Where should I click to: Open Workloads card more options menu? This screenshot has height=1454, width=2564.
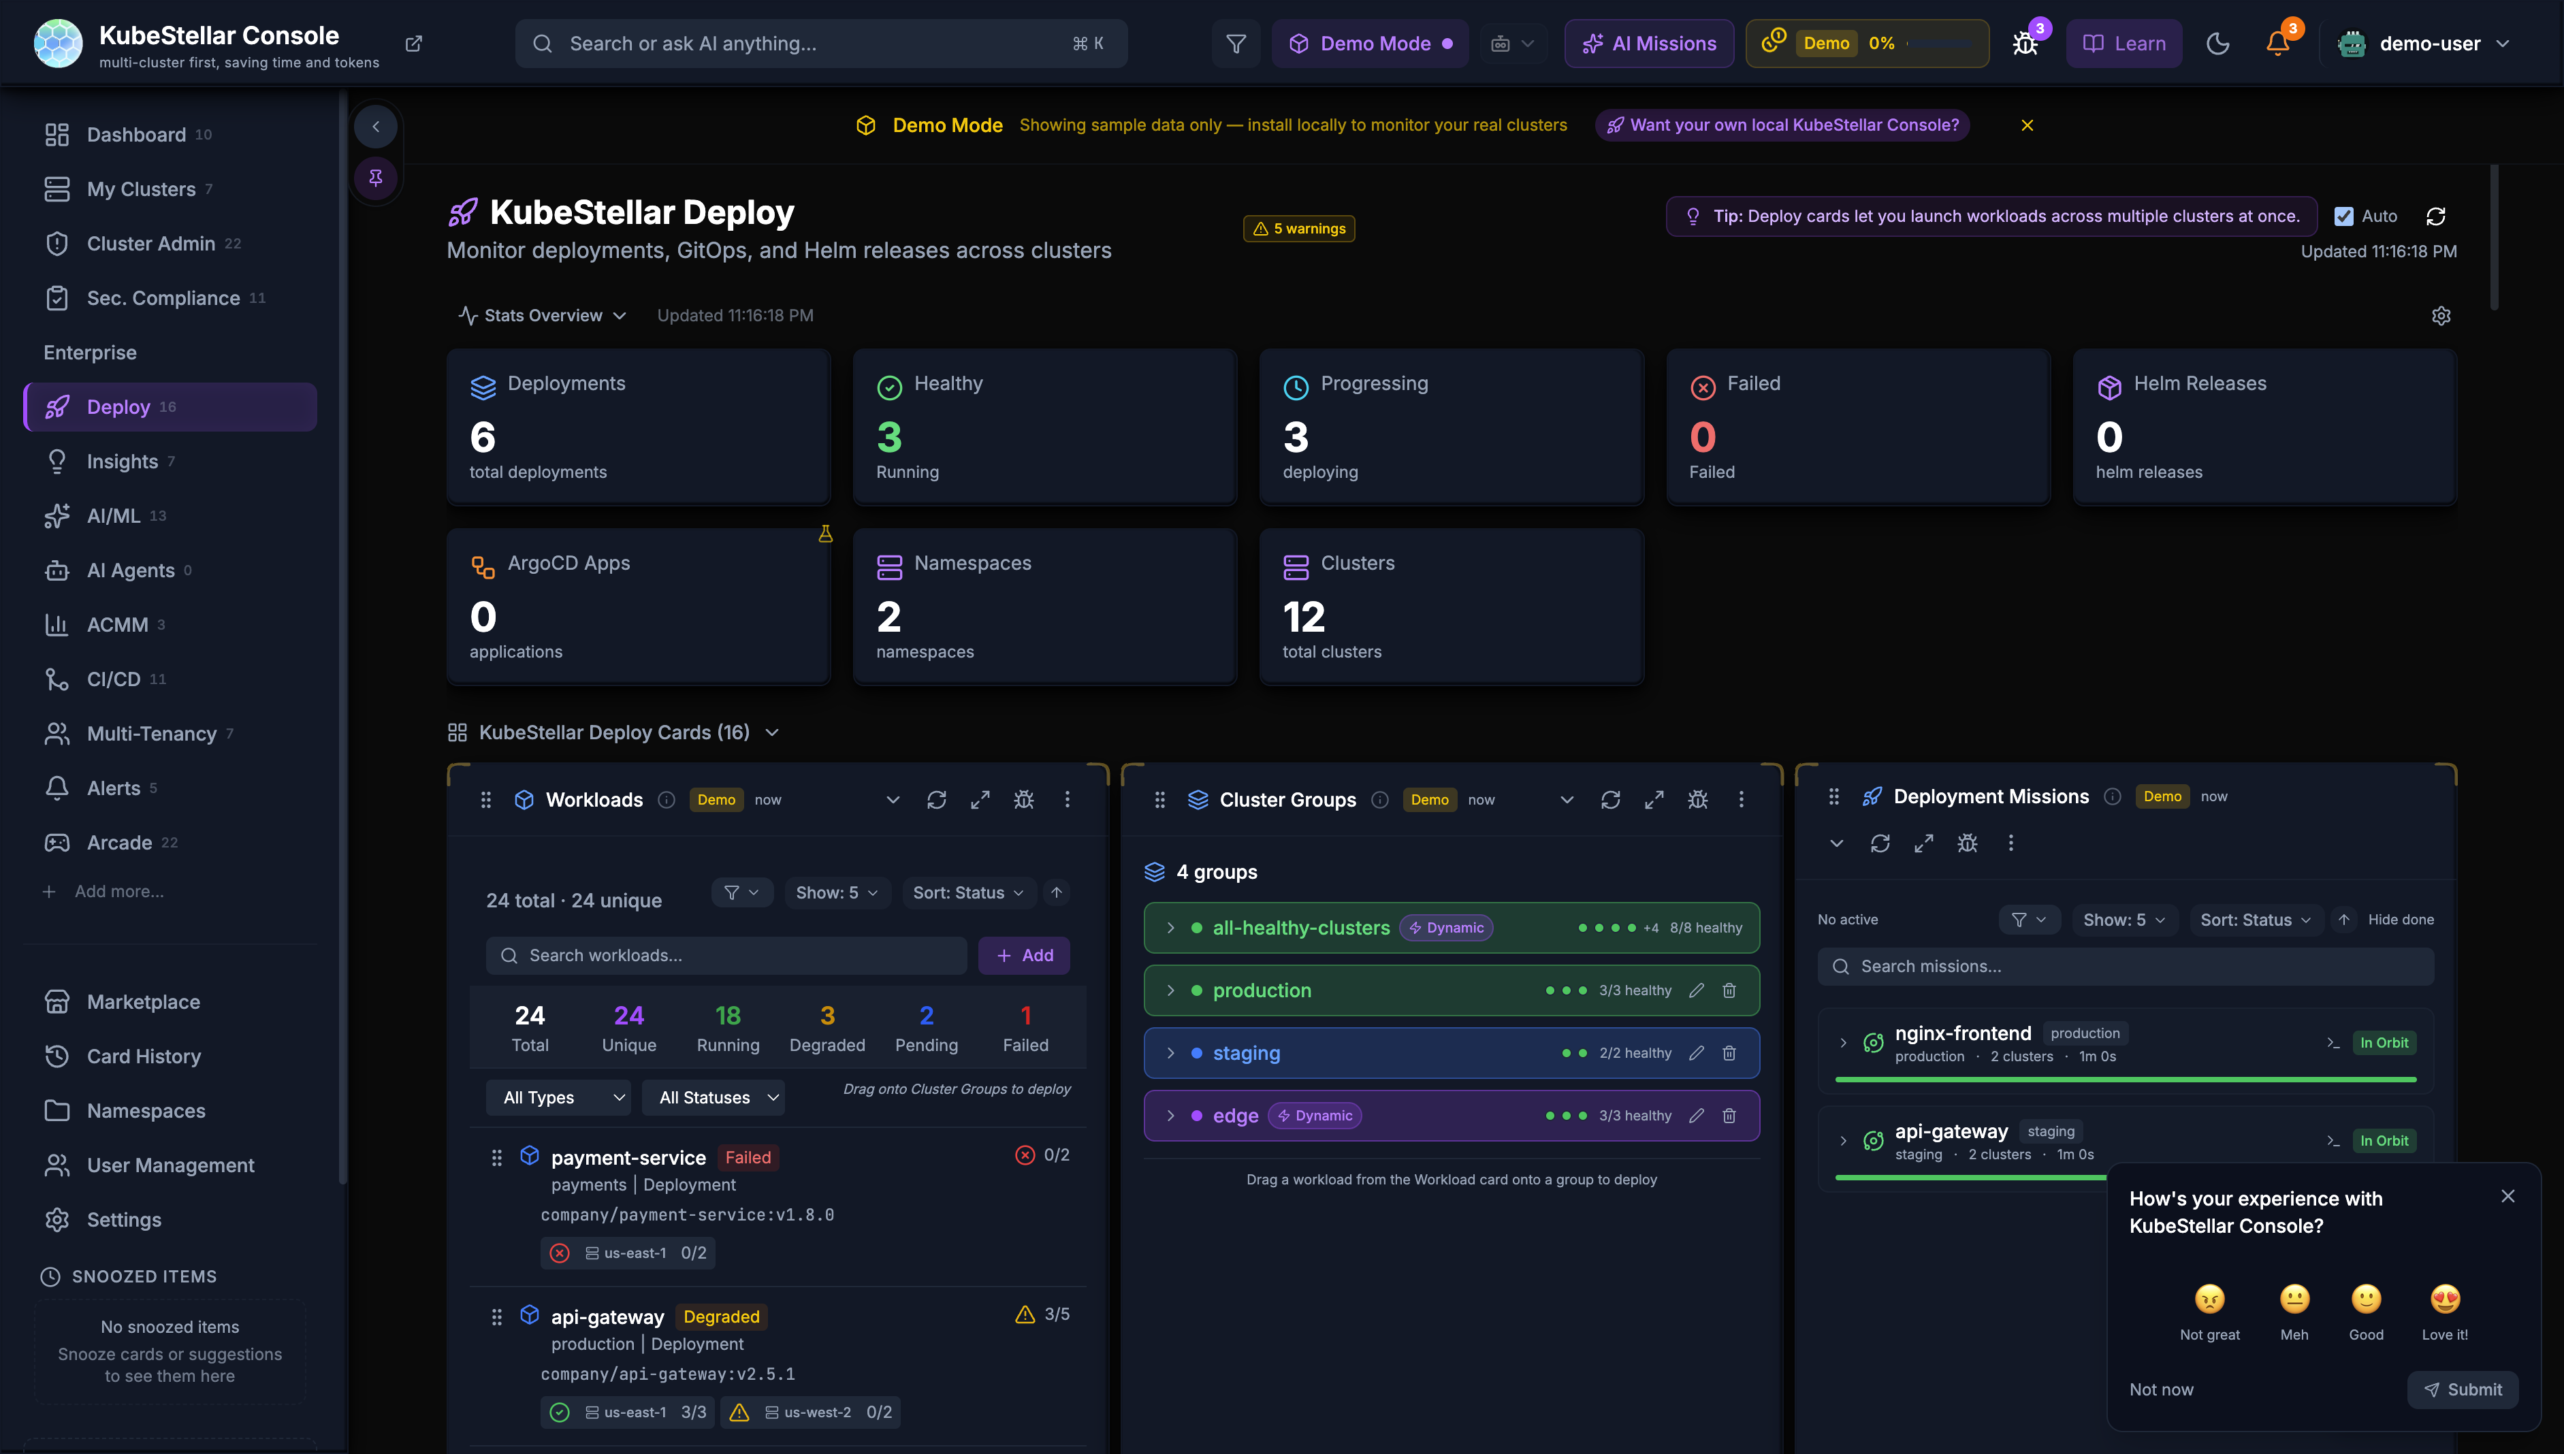[x=1067, y=800]
